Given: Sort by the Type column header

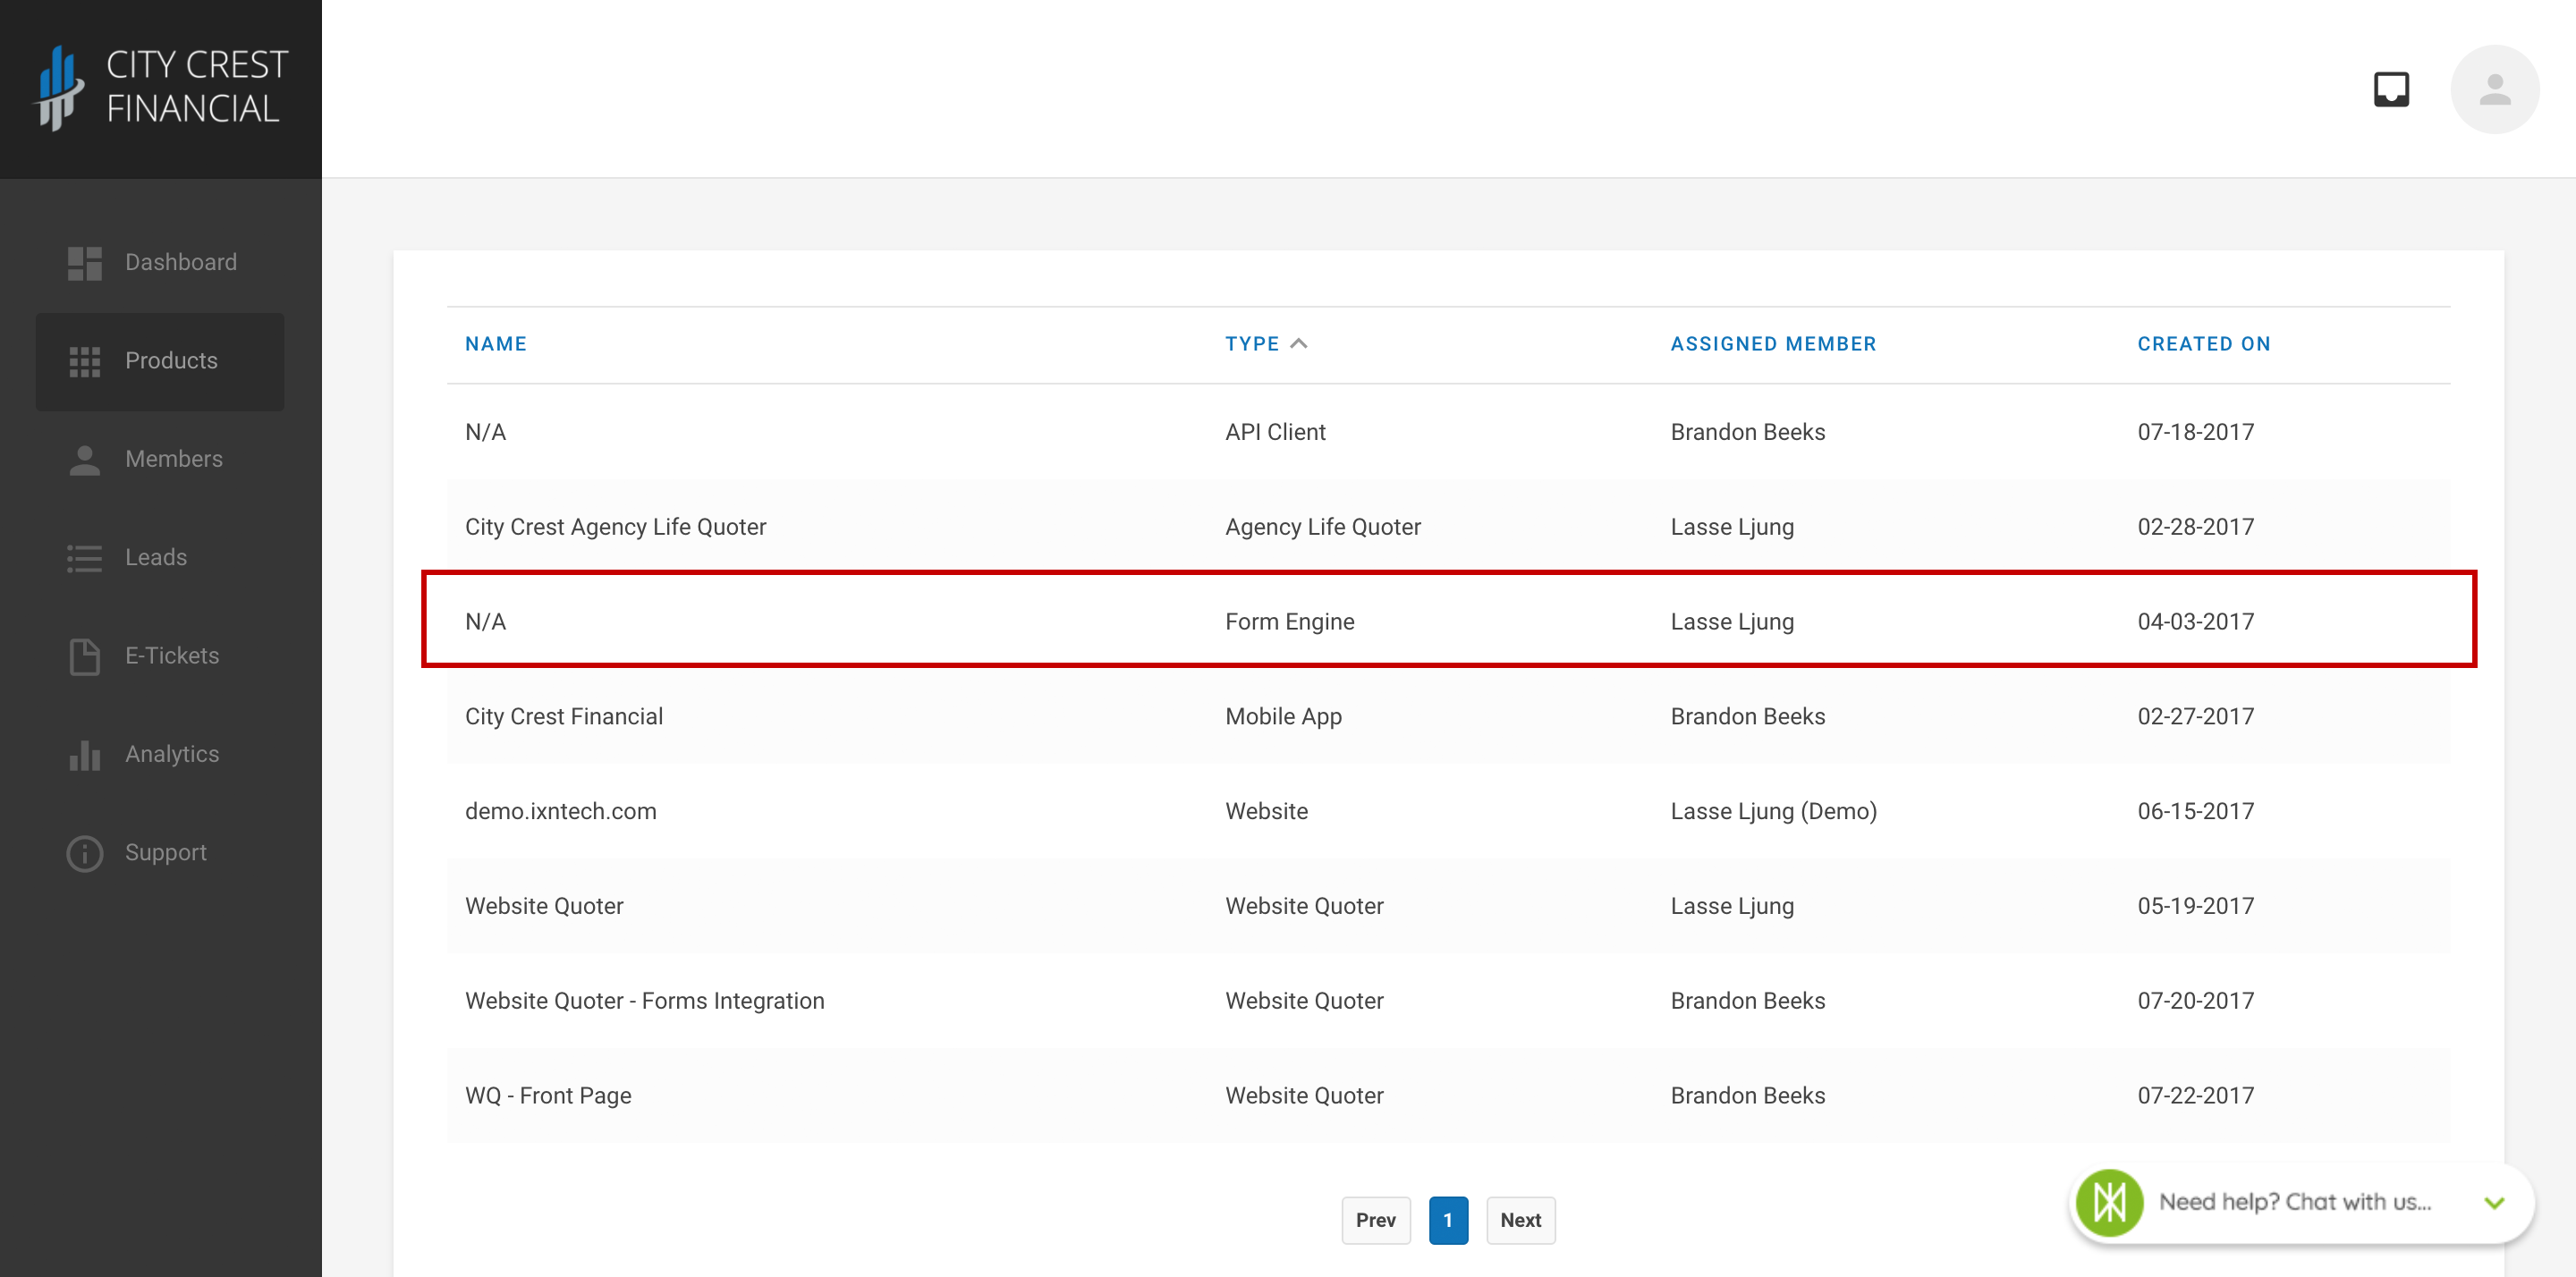Looking at the screenshot, I should 1252,344.
